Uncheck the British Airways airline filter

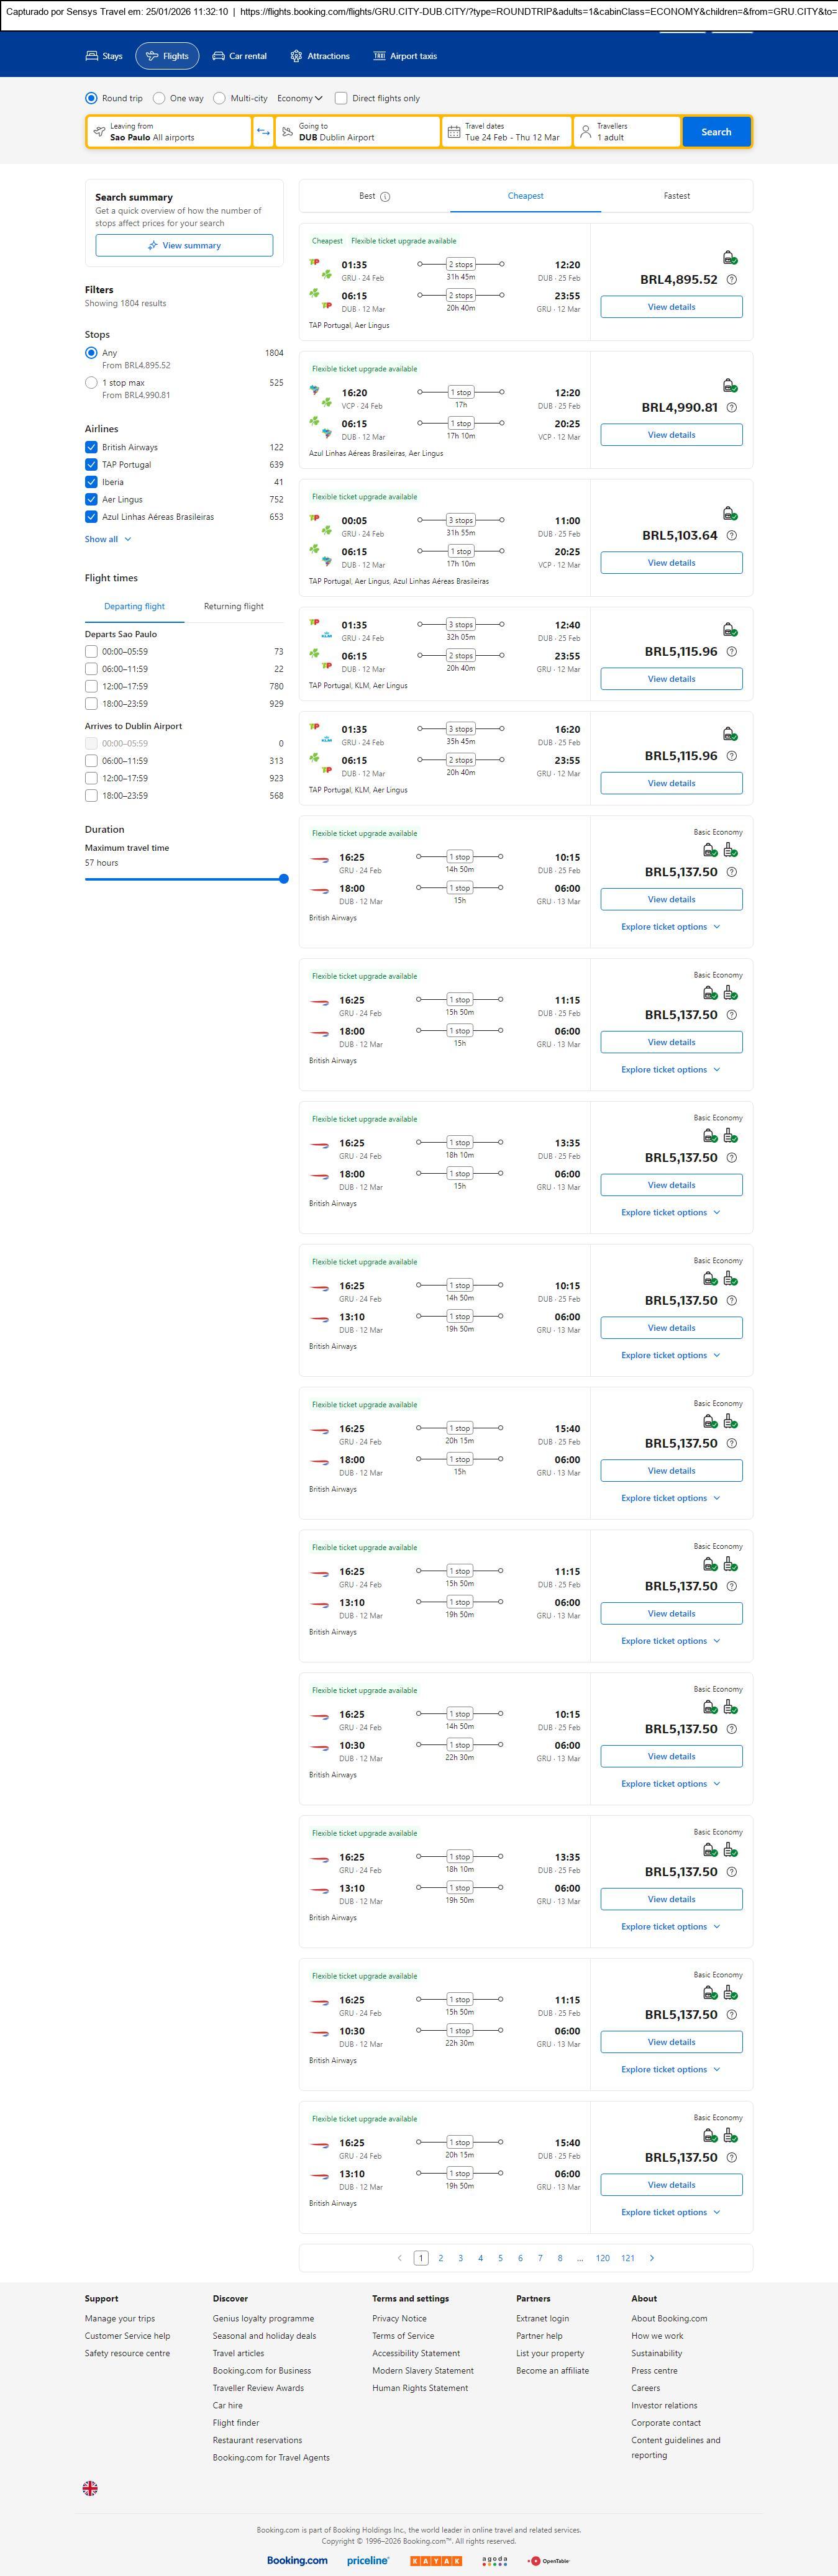[x=91, y=448]
